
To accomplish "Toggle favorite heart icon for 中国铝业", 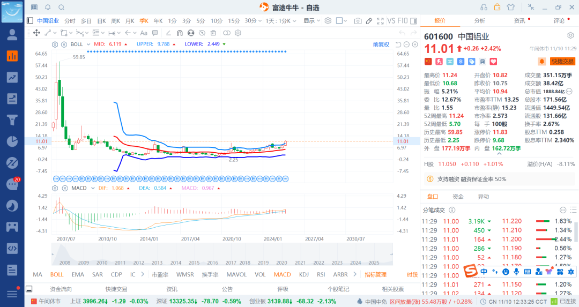I will 493,62.
